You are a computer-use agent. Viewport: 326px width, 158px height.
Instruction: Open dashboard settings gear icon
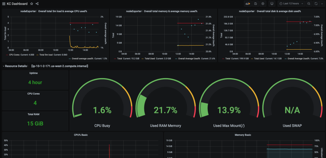pyautogui.click(x=263, y=4)
